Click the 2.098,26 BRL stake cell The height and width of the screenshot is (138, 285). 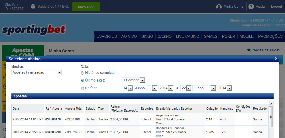click(74, 132)
